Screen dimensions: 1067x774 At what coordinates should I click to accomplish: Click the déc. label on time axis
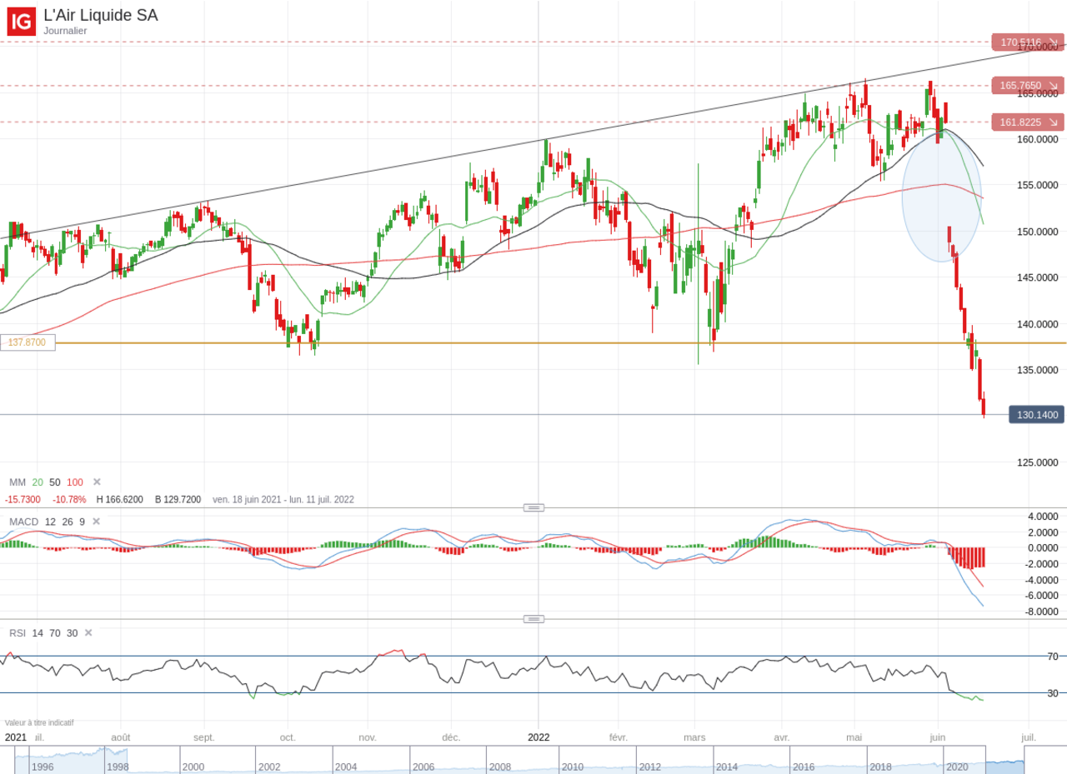[451, 737]
